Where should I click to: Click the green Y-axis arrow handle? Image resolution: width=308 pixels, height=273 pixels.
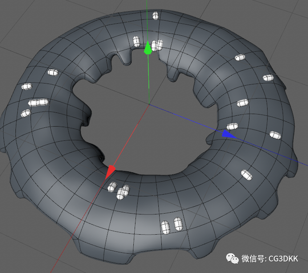tap(148, 47)
